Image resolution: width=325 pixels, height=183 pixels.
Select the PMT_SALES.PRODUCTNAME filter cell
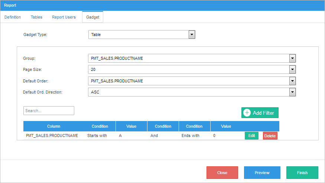coord(52,136)
